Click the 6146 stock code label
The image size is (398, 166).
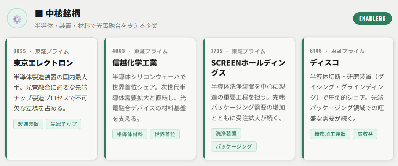[316, 51]
